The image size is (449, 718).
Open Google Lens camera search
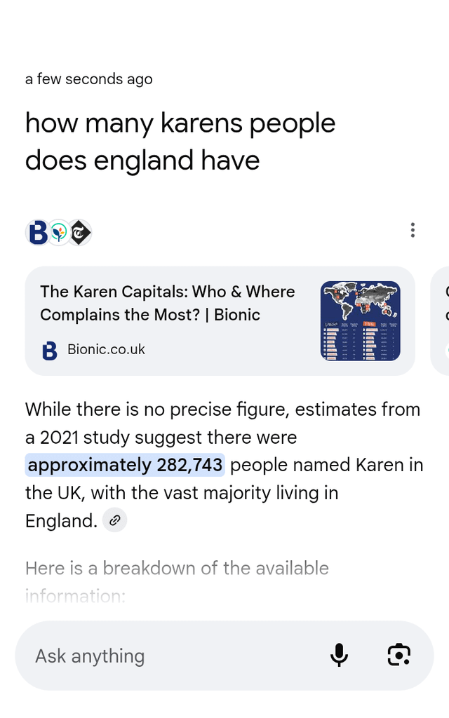tap(398, 656)
